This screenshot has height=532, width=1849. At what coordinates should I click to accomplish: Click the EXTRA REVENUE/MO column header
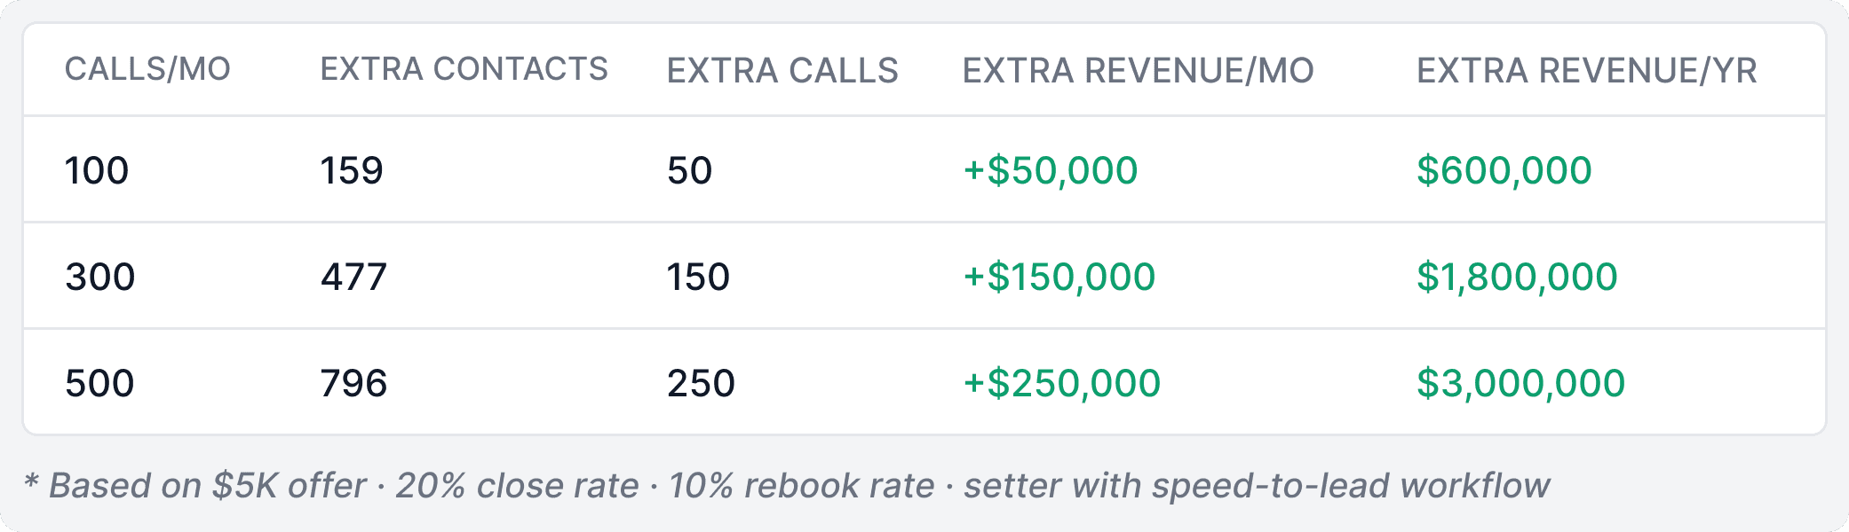point(1139,71)
